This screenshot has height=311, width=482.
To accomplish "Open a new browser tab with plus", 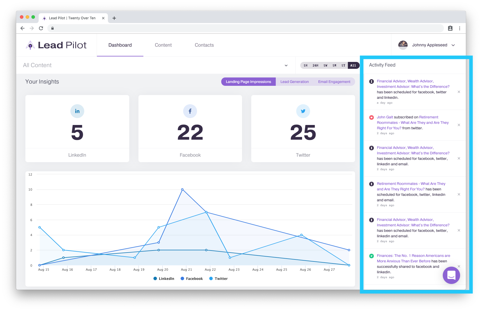I will point(114,18).
